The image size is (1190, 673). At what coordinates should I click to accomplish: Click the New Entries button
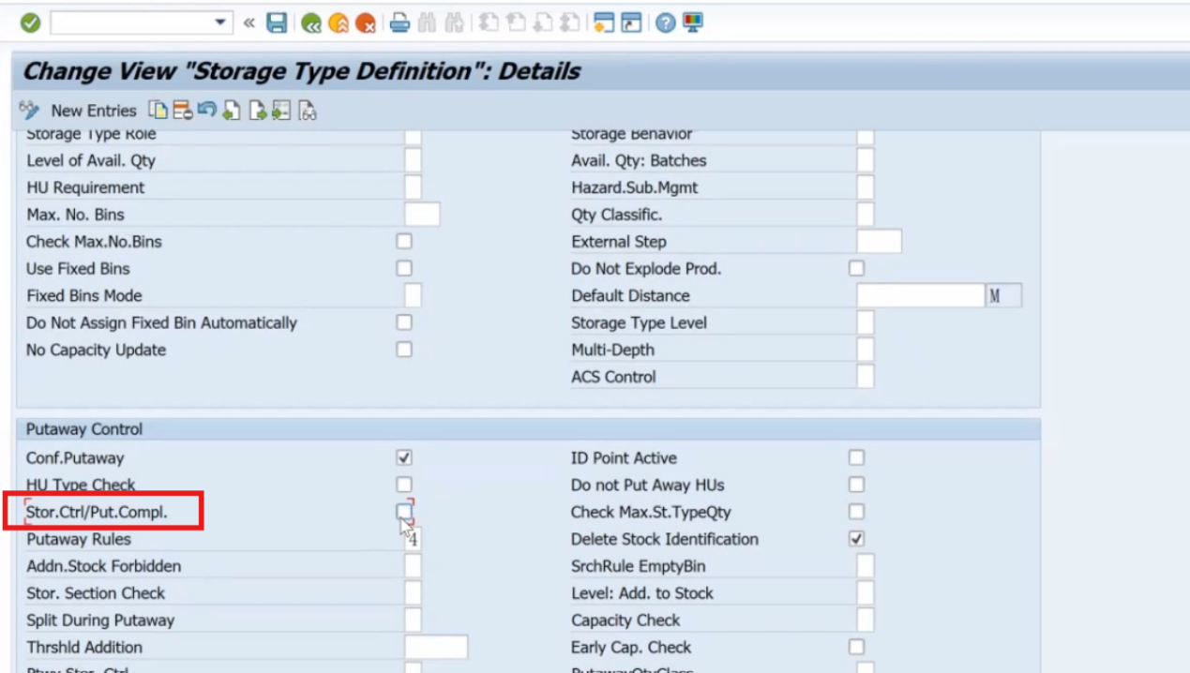click(94, 111)
